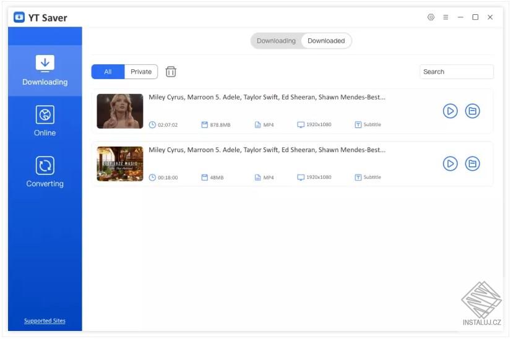Viewport: 513px width, 339px height.
Task: Open the Online browser section
Action: [45, 121]
